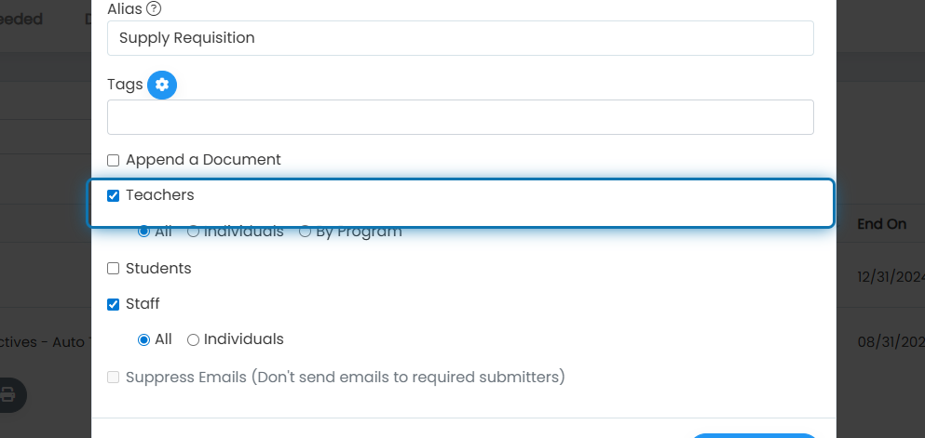Focus the empty Tags input field
The width and height of the screenshot is (925, 438).
coord(460,117)
